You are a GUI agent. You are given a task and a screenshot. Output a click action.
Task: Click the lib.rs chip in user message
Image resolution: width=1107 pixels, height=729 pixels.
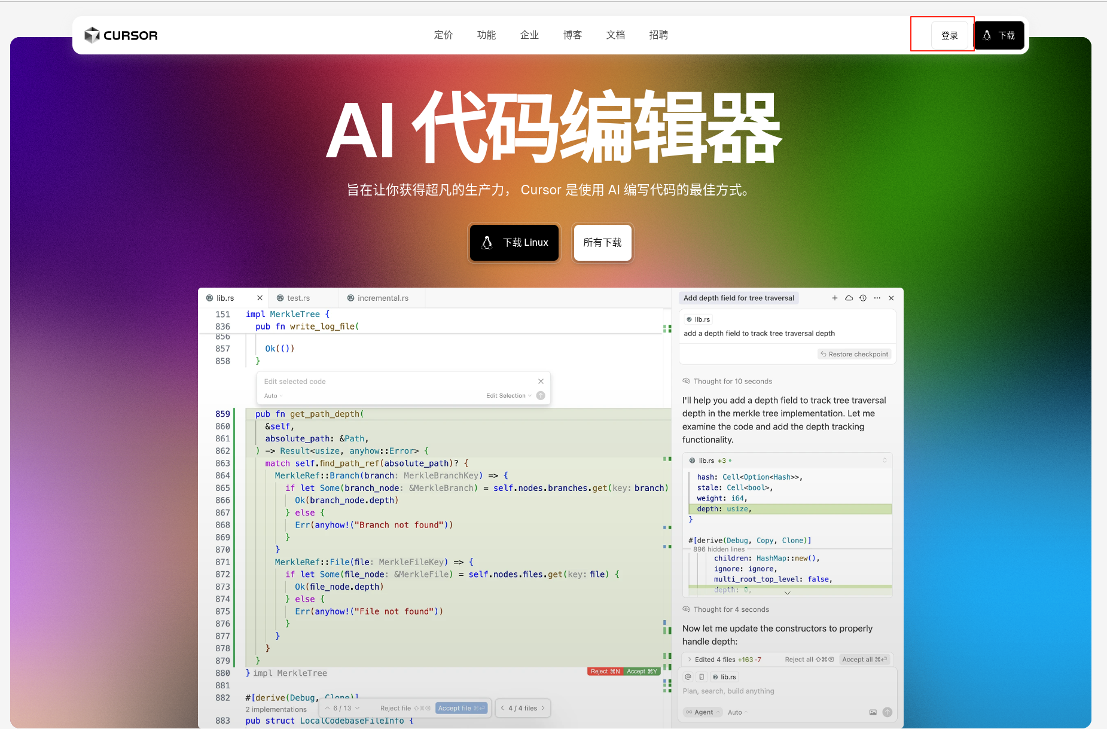tap(699, 319)
